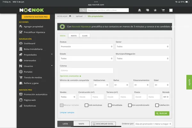Open Estadísticas in the sidebar
Image resolution: width=192 pixels, height=128 pixels.
tap(30, 105)
